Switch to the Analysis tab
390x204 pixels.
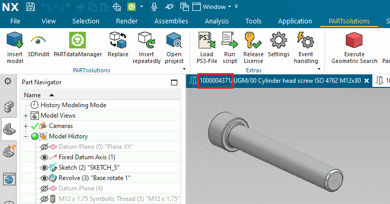217,21
